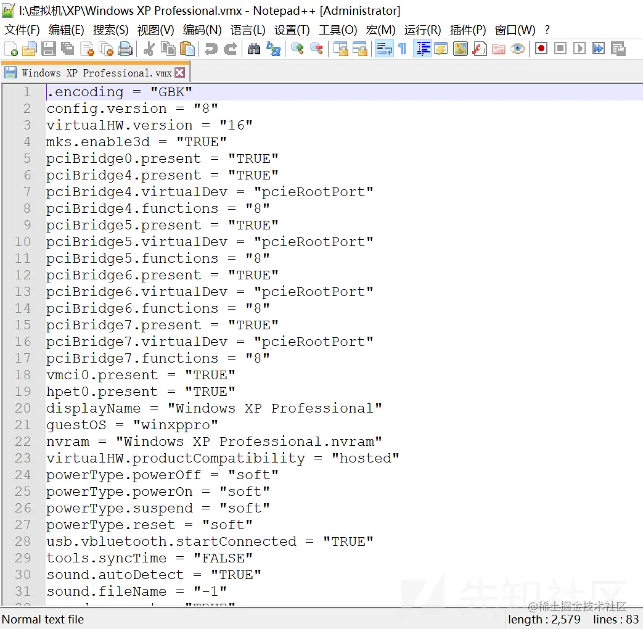Click the Close All documents icon
Screen dimensions: 643x629
106,49
